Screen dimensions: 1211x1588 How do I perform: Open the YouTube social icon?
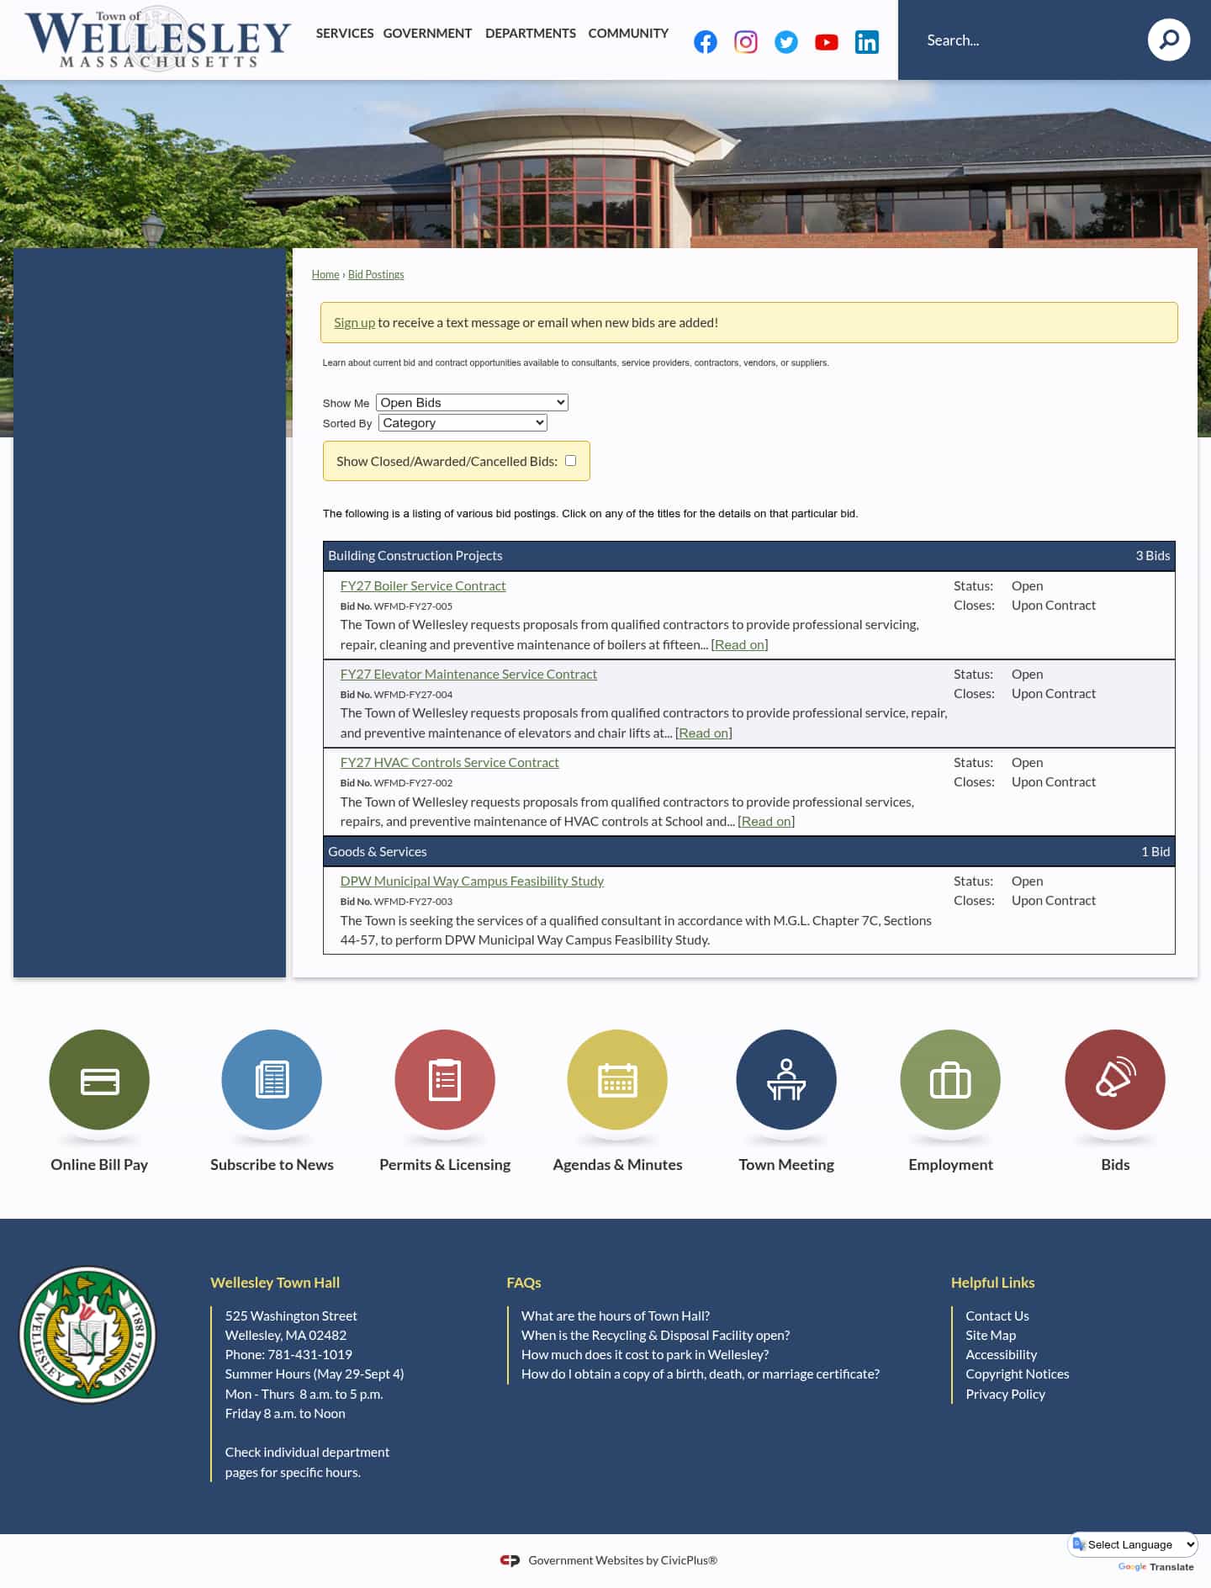[826, 42]
